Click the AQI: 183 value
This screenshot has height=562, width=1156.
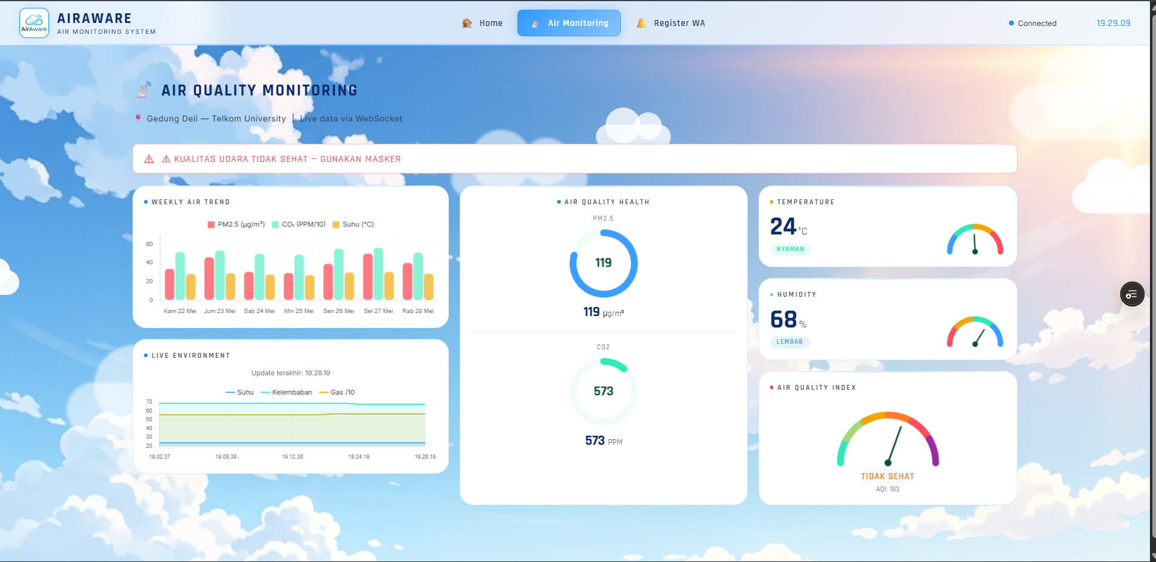point(887,489)
